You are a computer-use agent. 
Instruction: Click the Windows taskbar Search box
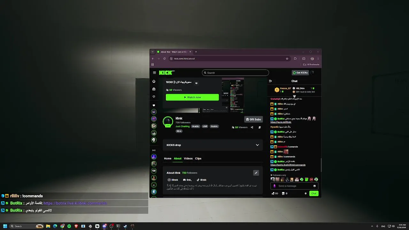point(27,226)
